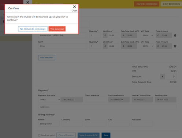Screen dimensions: 182x138
Task: Expand the Payment due date Select dropdown
Action: (49, 100)
